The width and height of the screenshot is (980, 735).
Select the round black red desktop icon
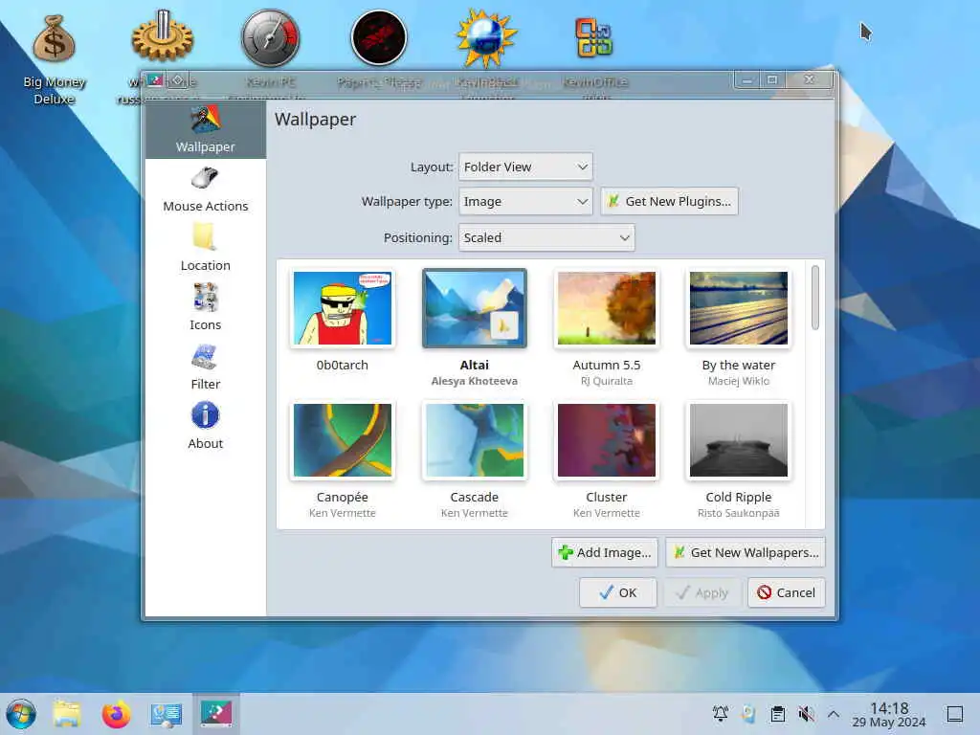point(379,38)
